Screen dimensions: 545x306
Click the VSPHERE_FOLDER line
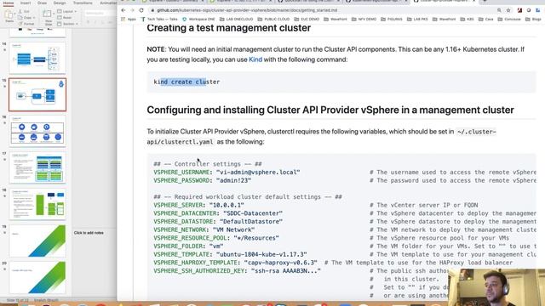tap(188, 246)
